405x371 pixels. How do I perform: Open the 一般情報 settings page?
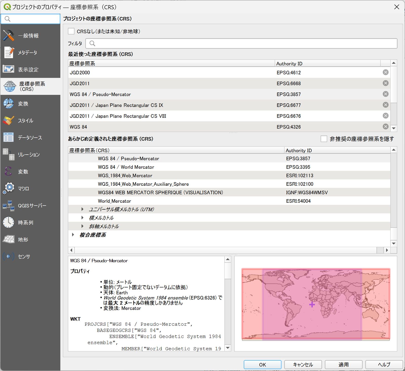click(30, 36)
